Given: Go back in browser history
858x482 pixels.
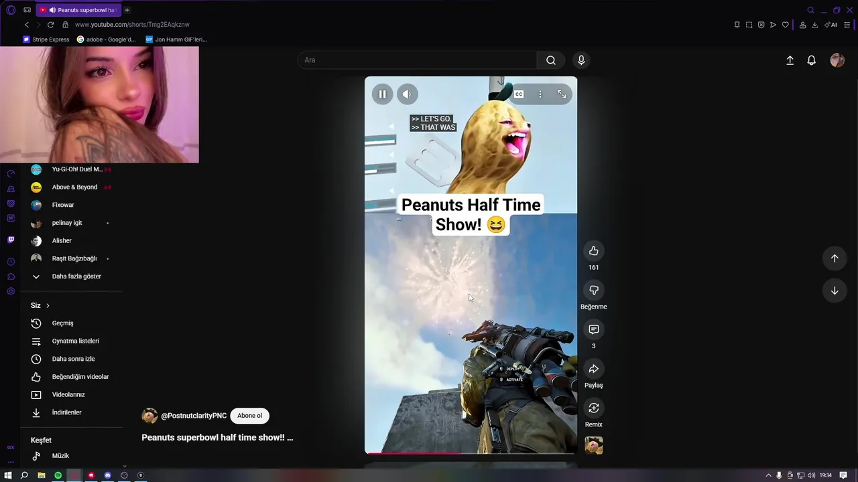Looking at the screenshot, I should coord(27,25).
